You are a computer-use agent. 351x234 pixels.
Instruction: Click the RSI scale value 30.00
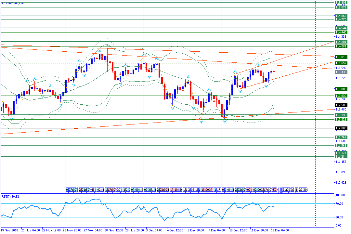point(340,217)
